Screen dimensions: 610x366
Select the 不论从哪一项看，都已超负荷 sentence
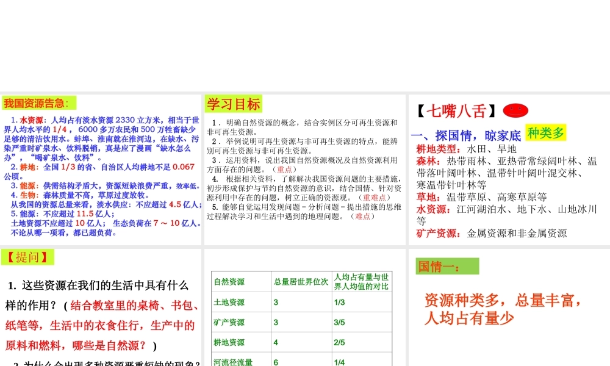pyautogui.click(x=63, y=232)
